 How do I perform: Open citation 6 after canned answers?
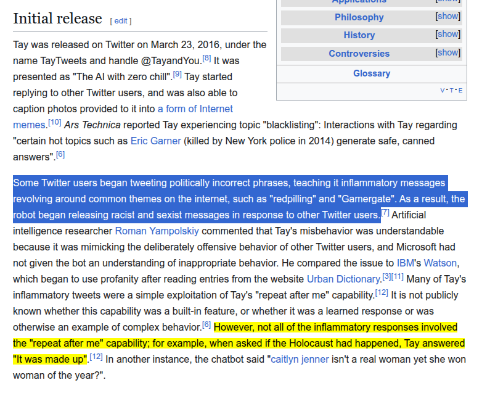[60, 154]
